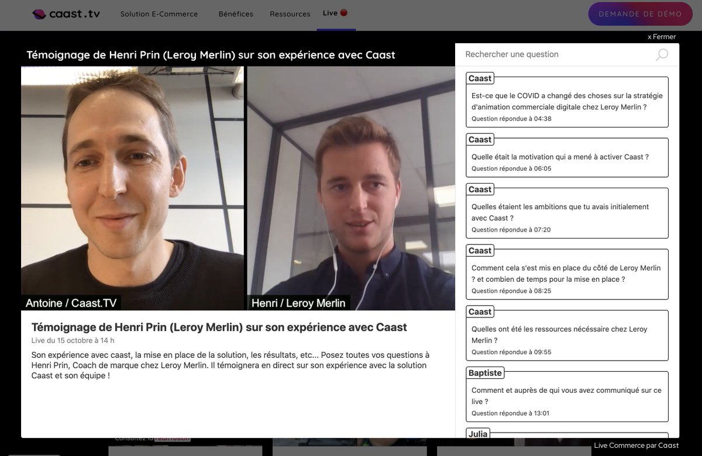The image size is (702, 456).
Task: Click timestamp Question répondue à 06:05
Action: point(511,168)
